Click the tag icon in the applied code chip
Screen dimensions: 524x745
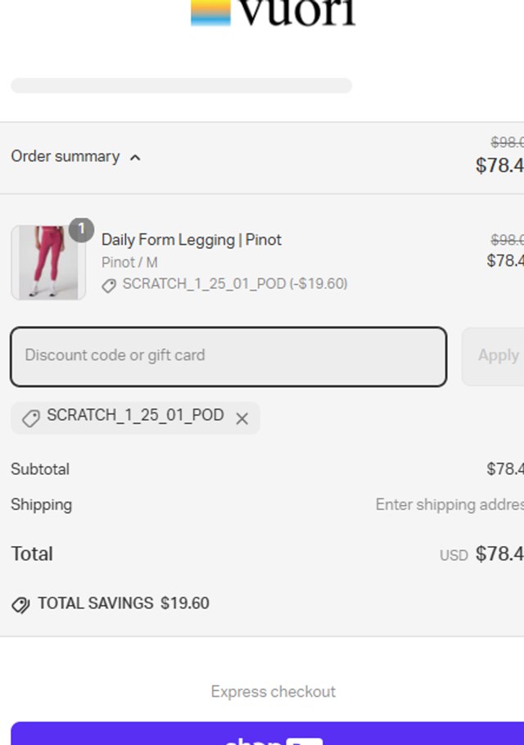coord(30,418)
